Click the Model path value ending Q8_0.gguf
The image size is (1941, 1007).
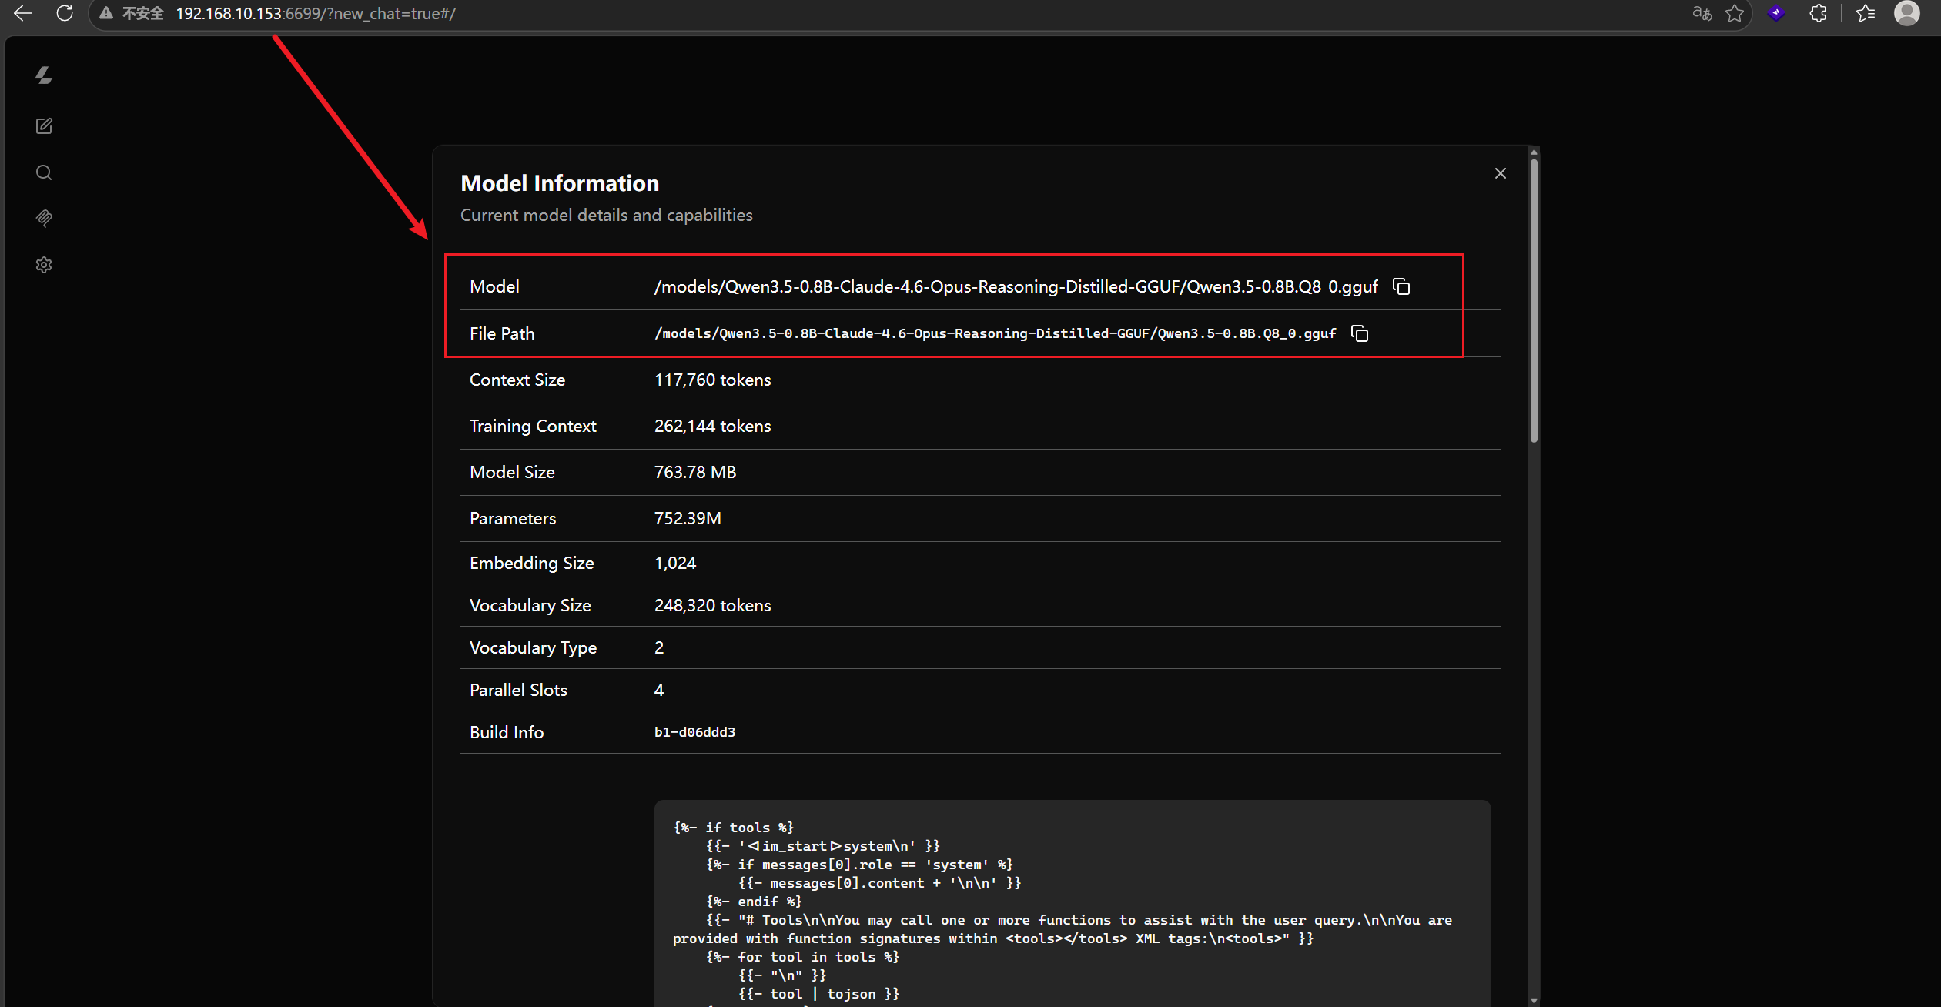[1016, 286]
